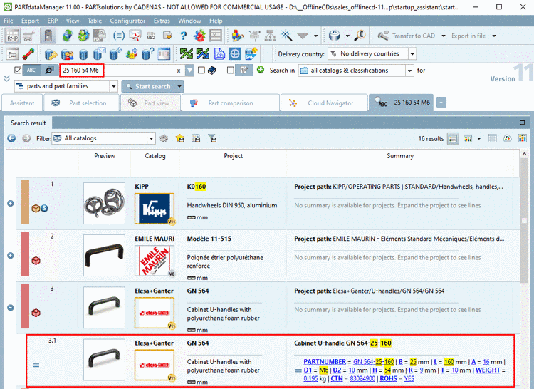
Task: Click the database with key icon
Action: click(x=51, y=54)
